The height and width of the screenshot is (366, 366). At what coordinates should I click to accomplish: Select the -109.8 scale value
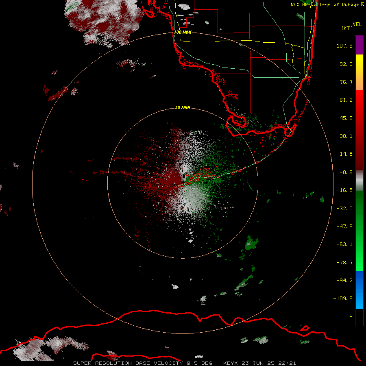(x=343, y=298)
